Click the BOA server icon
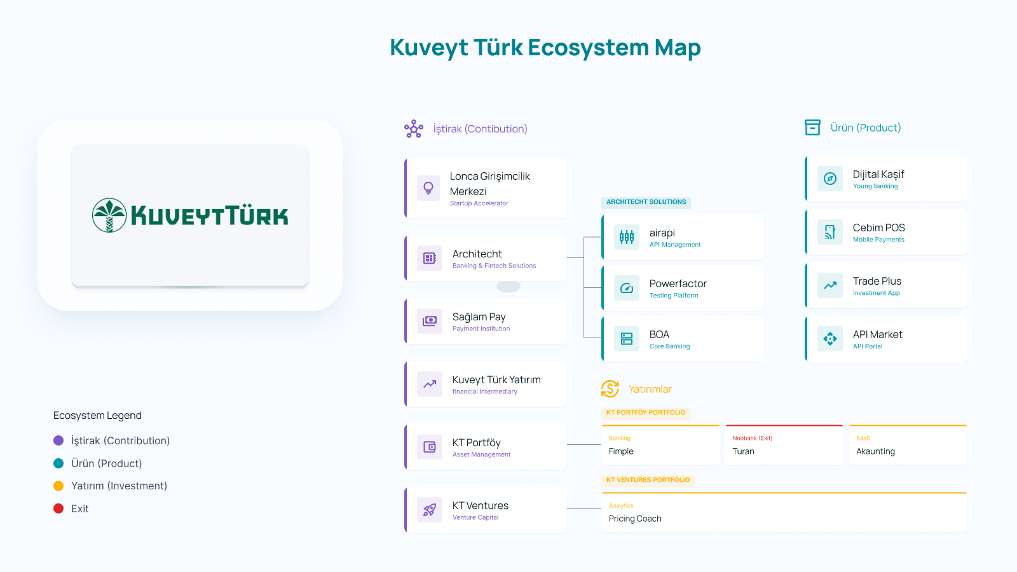Screen dimensions: 1017x572 627,339
